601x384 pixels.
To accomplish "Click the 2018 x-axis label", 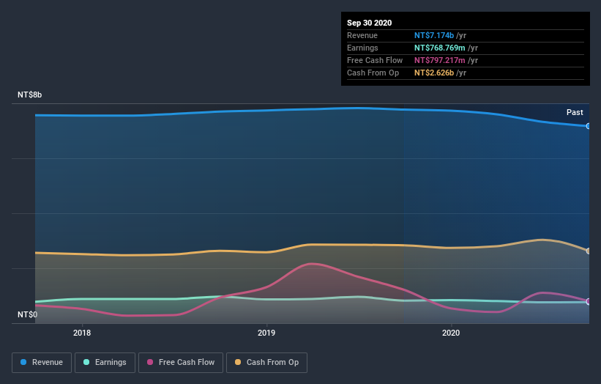I will point(82,333).
